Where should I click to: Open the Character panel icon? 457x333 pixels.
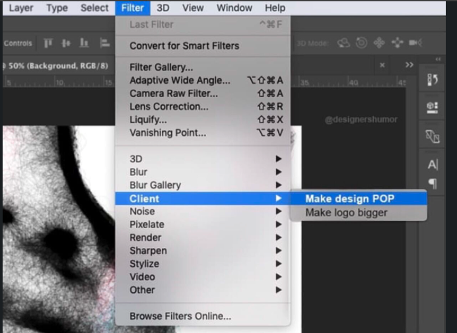coord(433,165)
